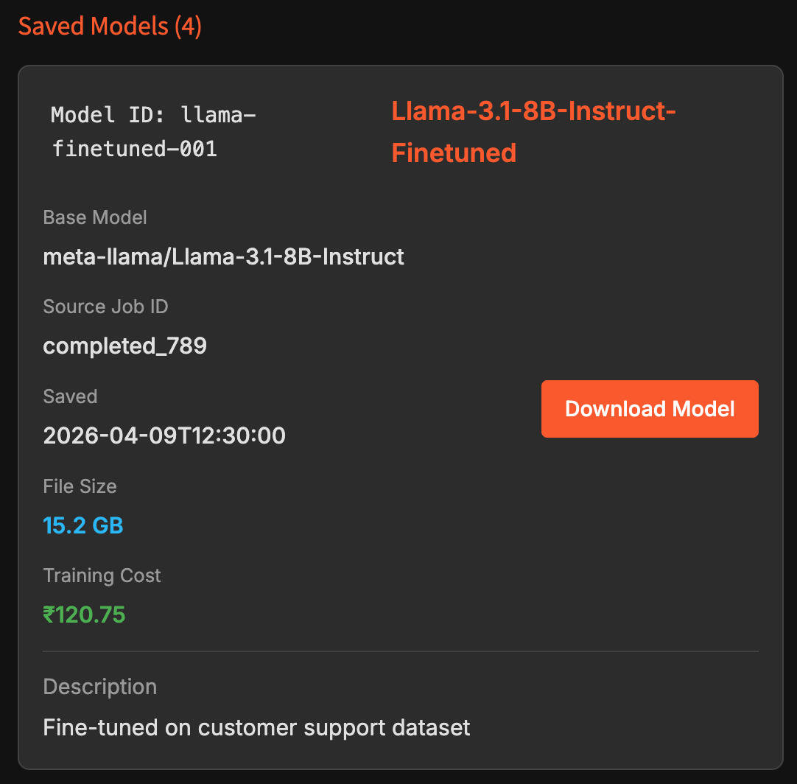The height and width of the screenshot is (784, 797).
Task: Click the Download Model button
Action: point(650,409)
